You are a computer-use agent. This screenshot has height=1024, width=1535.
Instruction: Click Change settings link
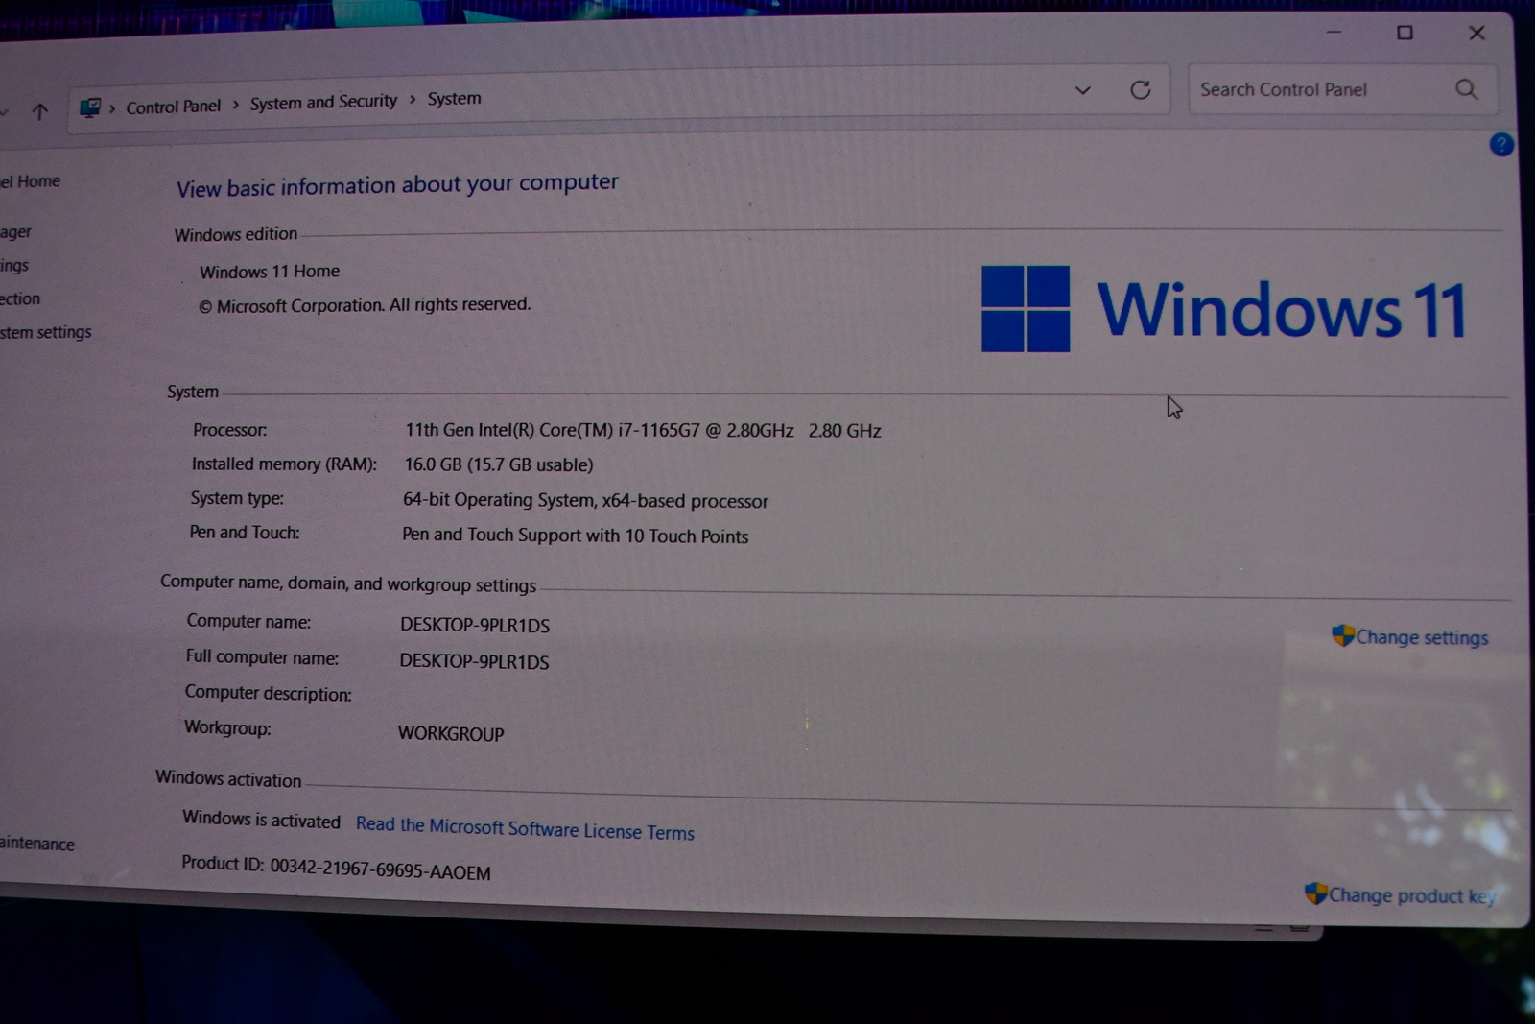click(1421, 637)
